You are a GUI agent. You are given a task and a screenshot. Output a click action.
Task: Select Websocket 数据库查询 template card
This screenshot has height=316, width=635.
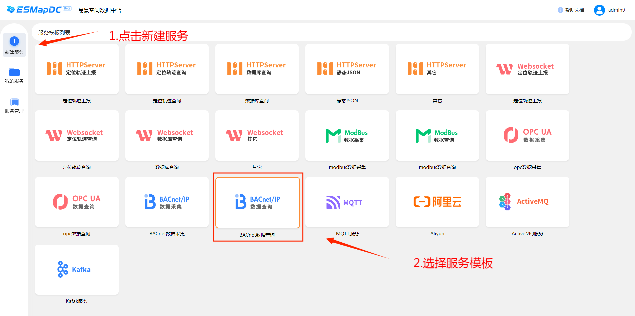click(167, 135)
